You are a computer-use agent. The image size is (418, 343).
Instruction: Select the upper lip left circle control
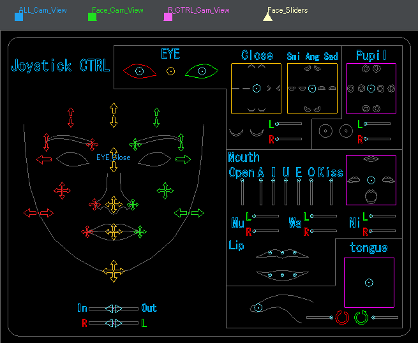[x=270, y=252]
